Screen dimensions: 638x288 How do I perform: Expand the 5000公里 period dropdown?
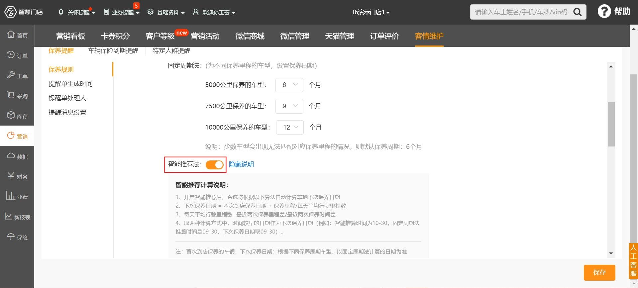(289, 85)
